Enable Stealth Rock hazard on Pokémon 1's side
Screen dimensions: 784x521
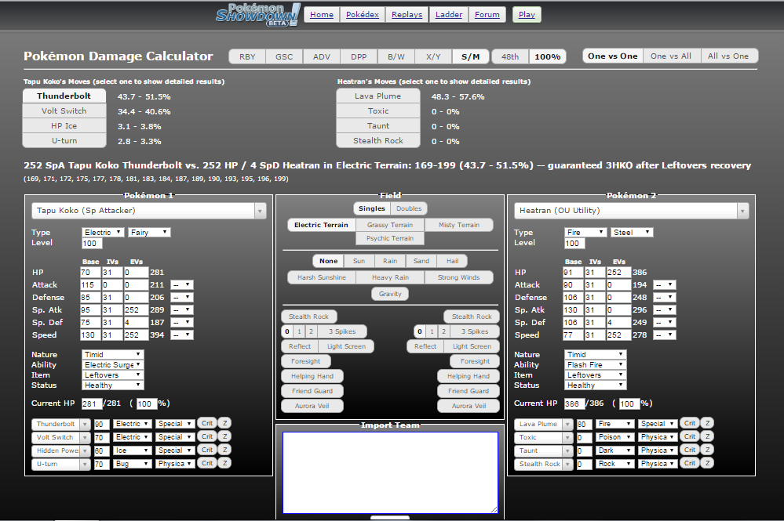pos(307,317)
